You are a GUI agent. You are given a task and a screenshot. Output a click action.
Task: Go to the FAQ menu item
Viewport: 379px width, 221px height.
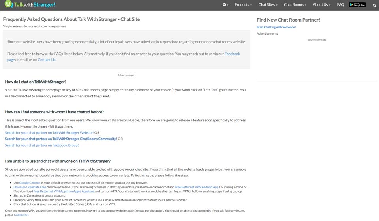pos(340,5)
